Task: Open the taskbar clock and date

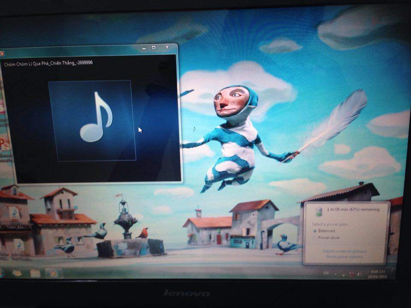Action: point(378,274)
